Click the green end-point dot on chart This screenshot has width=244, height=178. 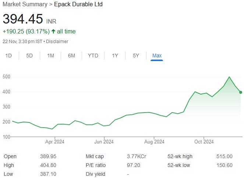[x=241, y=92]
